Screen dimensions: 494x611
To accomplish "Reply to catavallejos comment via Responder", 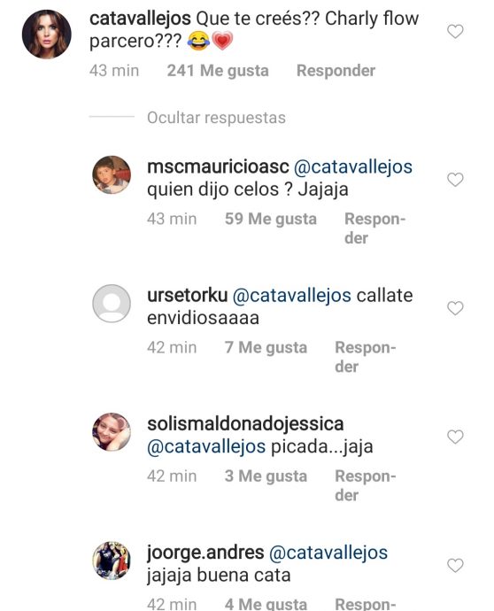I will click(x=336, y=71).
